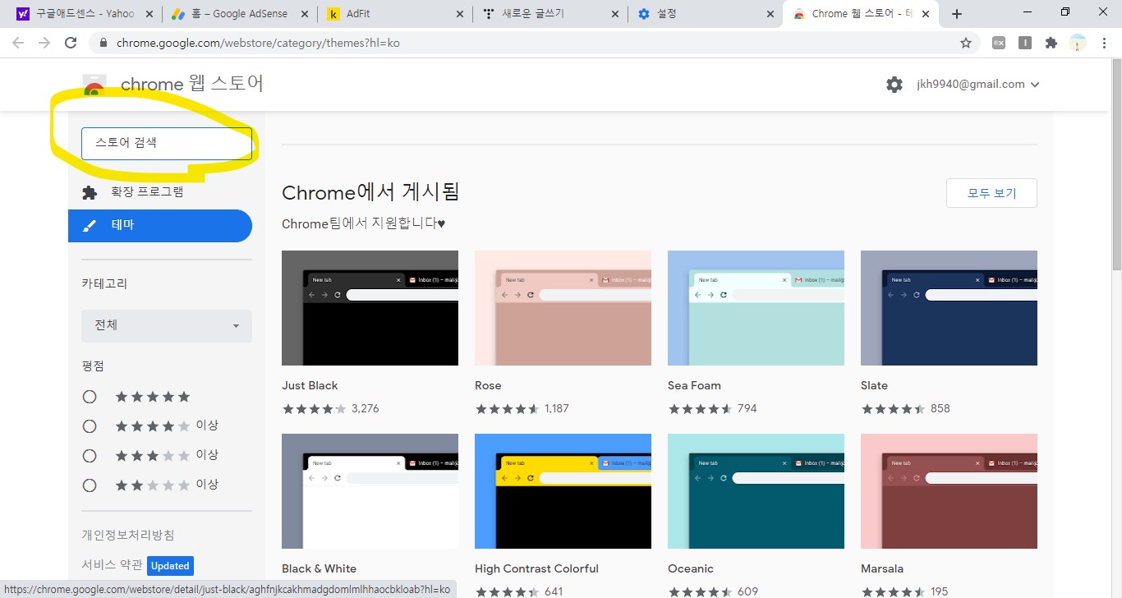Open the Oceanic theme thumbnail
The image size is (1122, 598).
[x=756, y=491]
